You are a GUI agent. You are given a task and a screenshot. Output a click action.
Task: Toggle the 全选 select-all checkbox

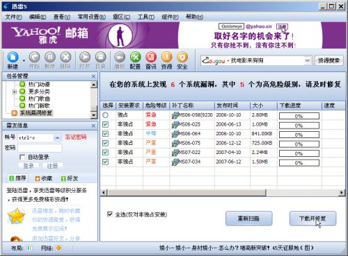[110, 214]
